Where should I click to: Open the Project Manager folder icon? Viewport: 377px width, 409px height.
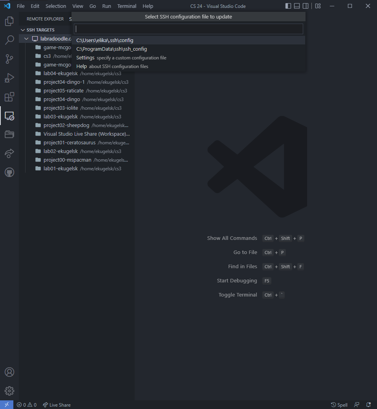coord(9,134)
